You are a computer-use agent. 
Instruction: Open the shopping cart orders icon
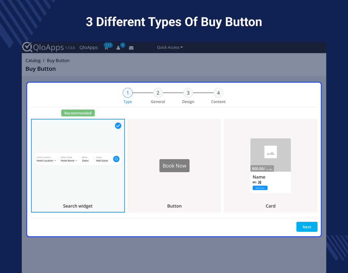point(106,48)
